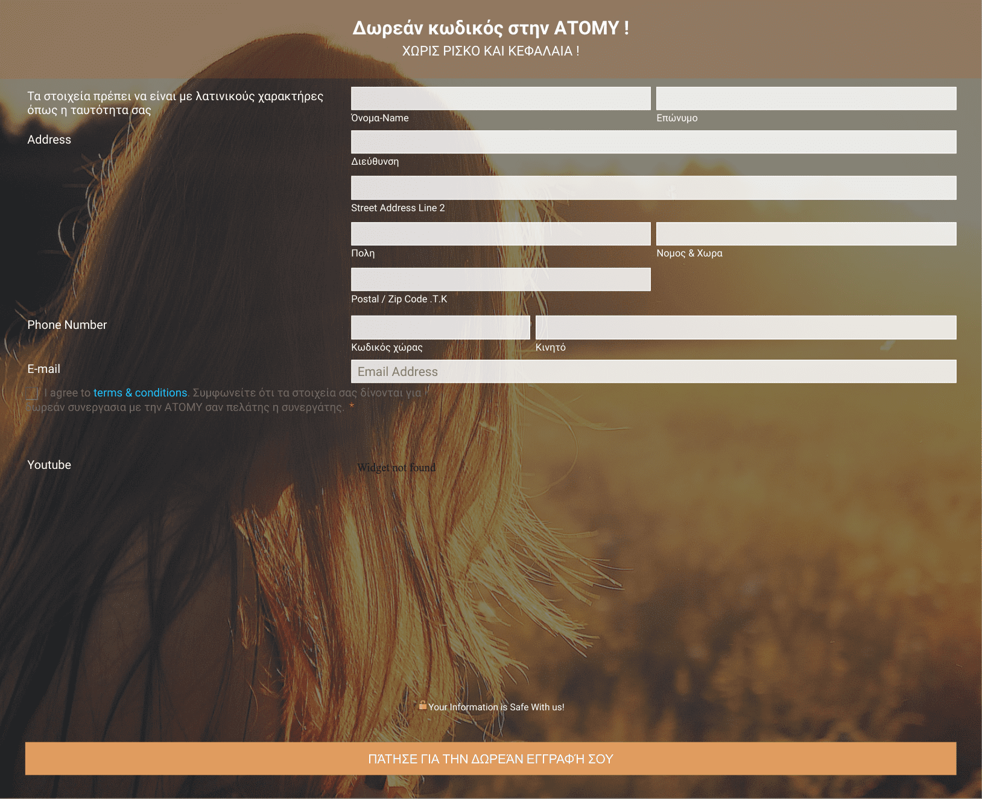982x799 pixels.
Task: Focus the Πολη city input
Action: coord(501,234)
